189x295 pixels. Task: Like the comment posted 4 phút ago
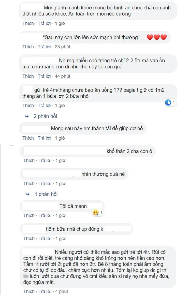coord(29,291)
